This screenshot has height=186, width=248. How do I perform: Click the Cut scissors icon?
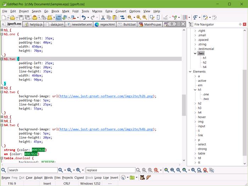point(103,17)
